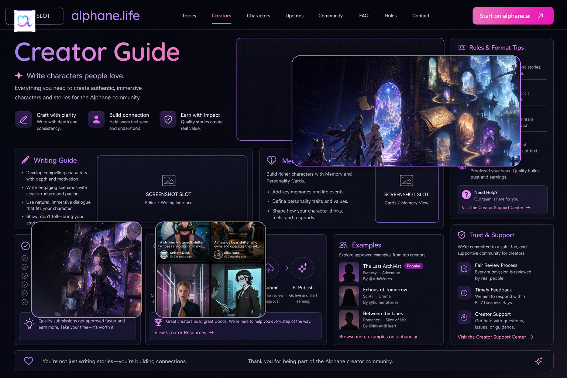Click 'Between the Lines' title text
The image size is (567, 378).
point(383,313)
